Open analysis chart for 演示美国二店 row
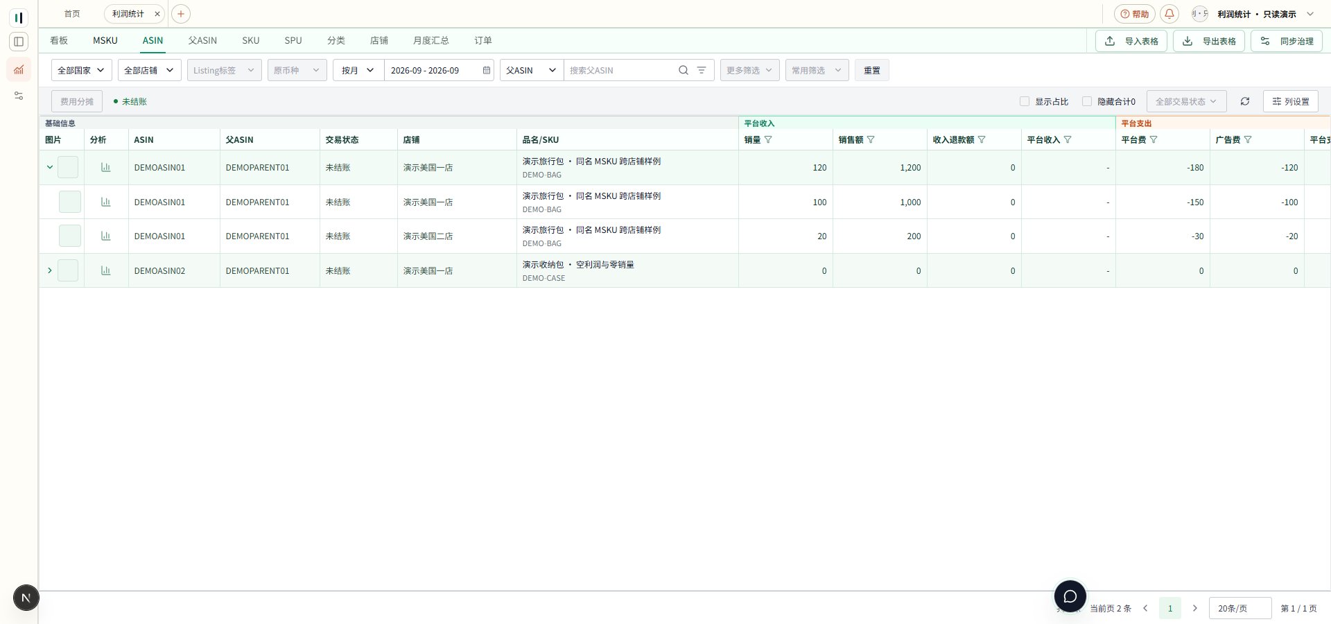This screenshot has width=1331, height=624. coord(106,236)
